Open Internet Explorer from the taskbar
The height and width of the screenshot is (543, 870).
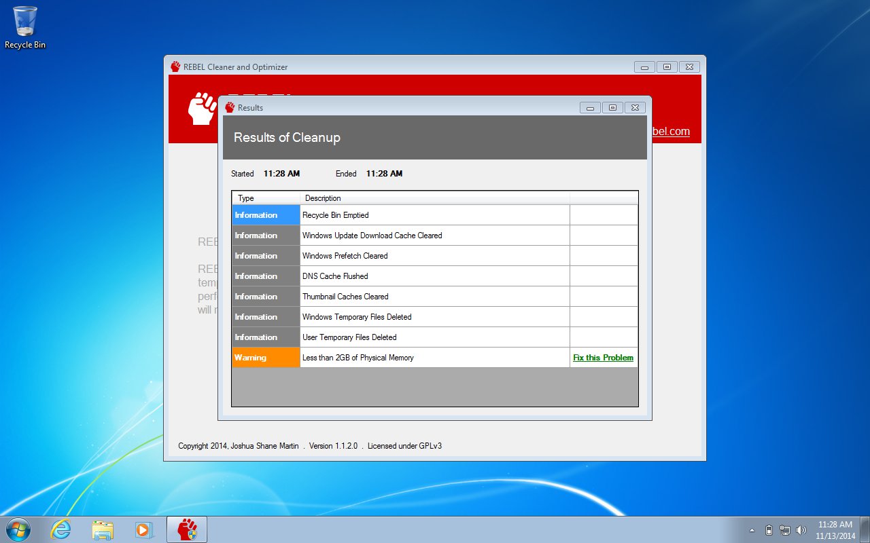[60, 529]
